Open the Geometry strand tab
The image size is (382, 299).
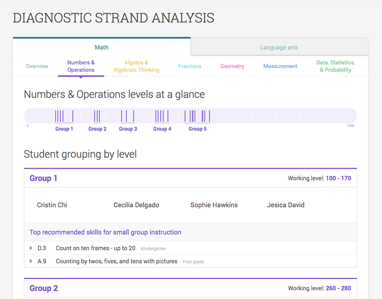[x=232, y=66]
